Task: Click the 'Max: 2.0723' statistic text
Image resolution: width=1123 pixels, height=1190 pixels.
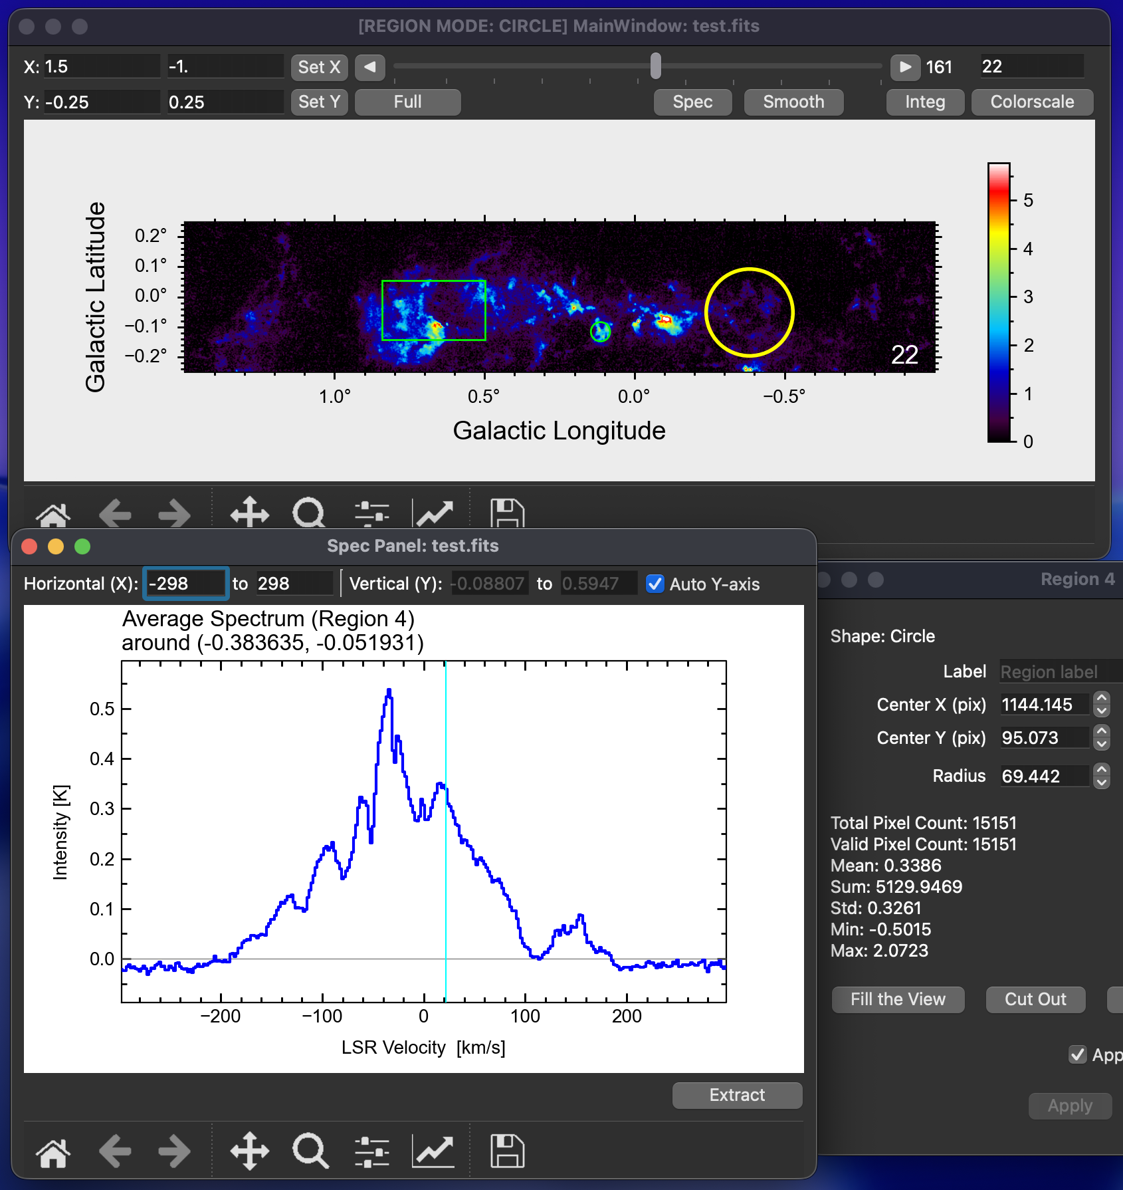Action: (x=879, y=950)
